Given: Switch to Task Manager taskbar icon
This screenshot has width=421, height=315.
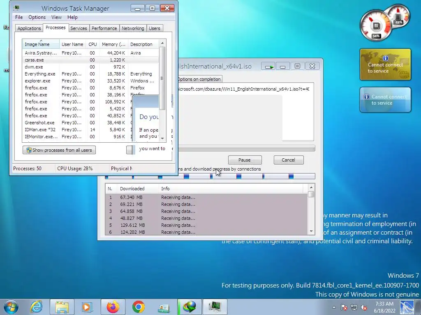Looking at the screenshot, I should (x=215, y=307).
